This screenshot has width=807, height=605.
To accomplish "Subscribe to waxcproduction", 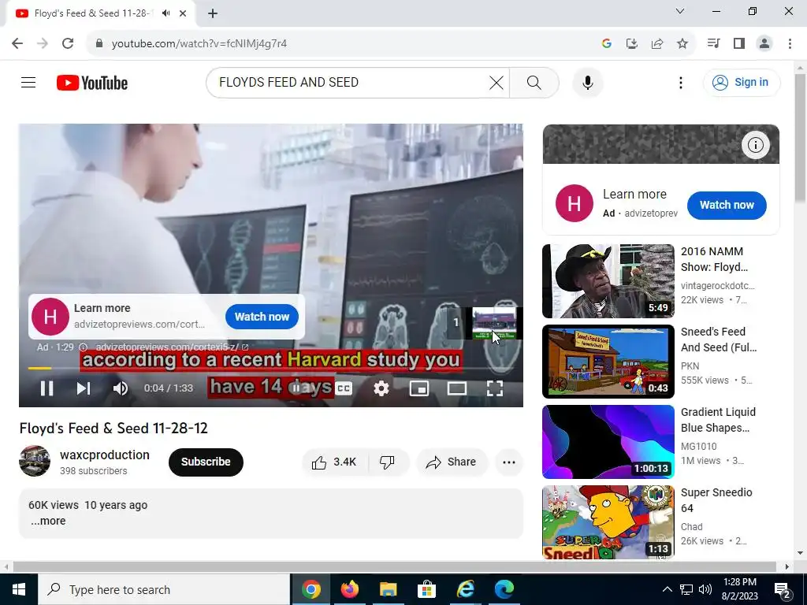I will 206,462.
